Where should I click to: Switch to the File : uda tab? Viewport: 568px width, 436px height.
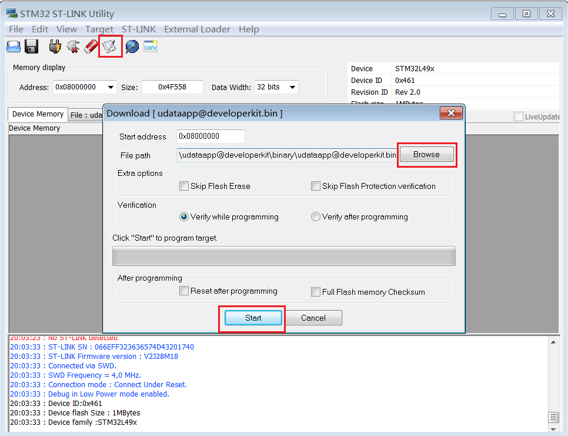(86, 115)
